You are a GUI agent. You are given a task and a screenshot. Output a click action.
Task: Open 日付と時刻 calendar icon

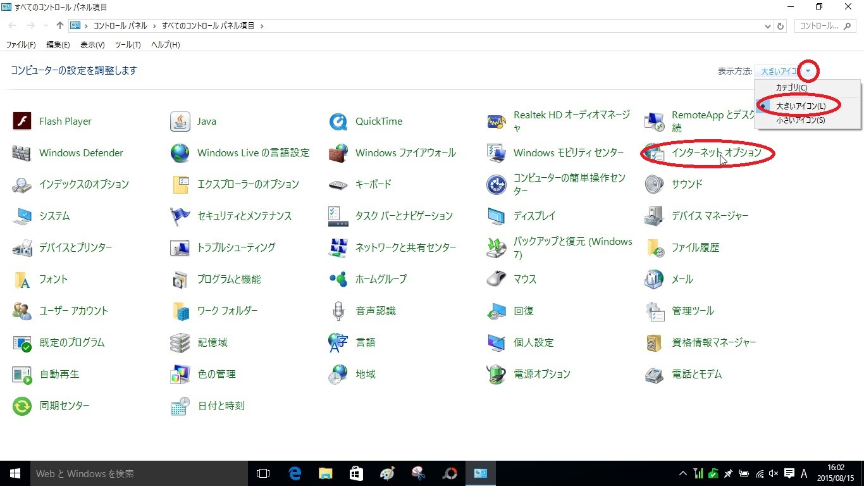[x=180, y=406]
